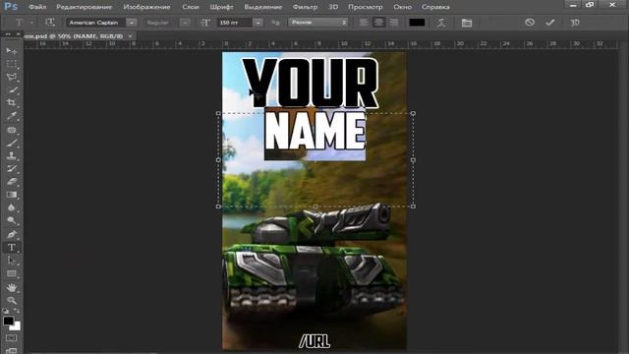This screenshot has width=629, height=354.
Task: Align text left
Action: coord(364,23)
